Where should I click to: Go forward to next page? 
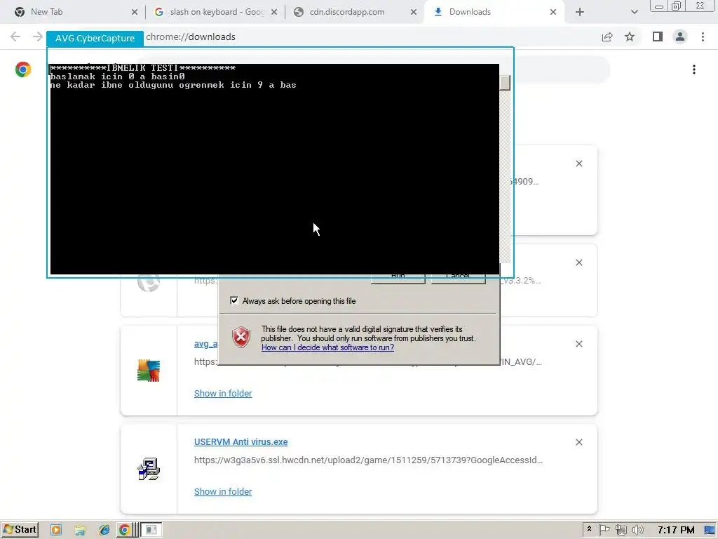[38, 36]
